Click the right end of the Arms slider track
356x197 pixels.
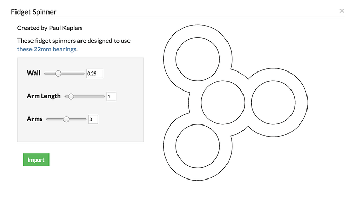(85, 119)
